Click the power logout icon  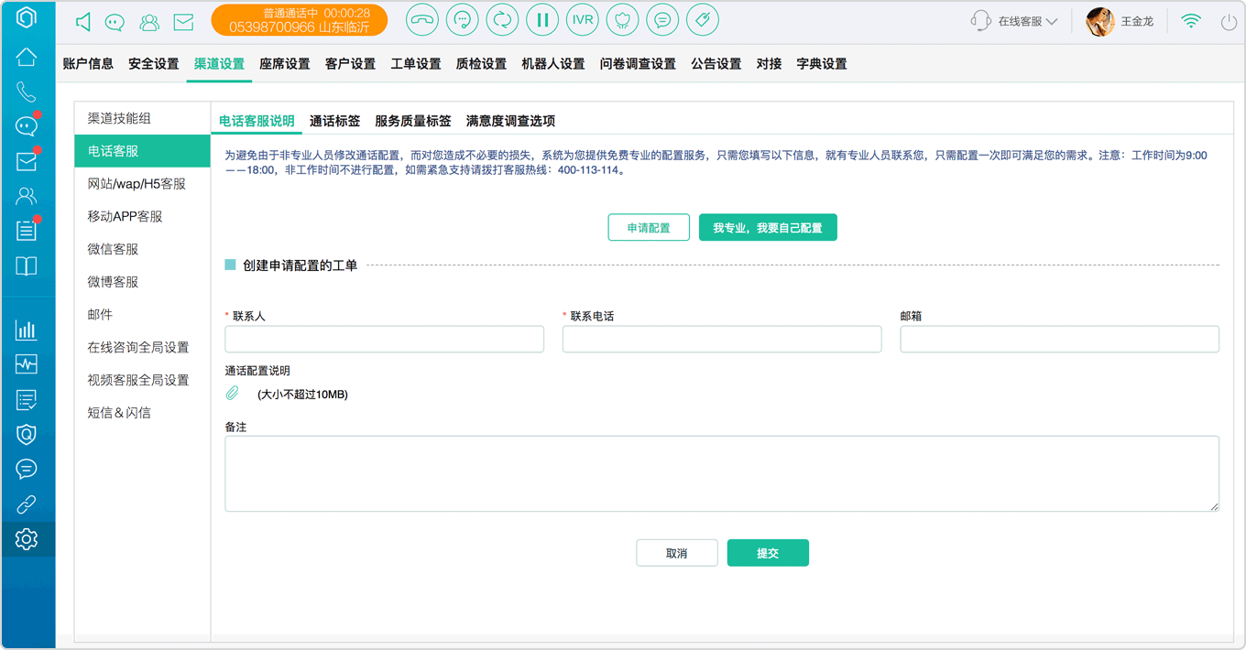coord(1229,22)
